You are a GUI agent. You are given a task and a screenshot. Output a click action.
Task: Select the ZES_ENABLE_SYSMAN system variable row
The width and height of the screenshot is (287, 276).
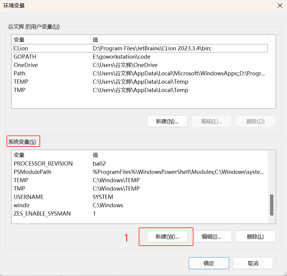(141, 213)
